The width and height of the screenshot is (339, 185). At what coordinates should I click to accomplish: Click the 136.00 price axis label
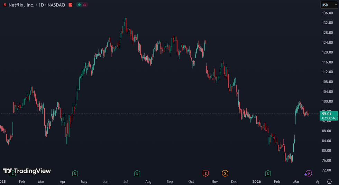(x=327, y=13)
